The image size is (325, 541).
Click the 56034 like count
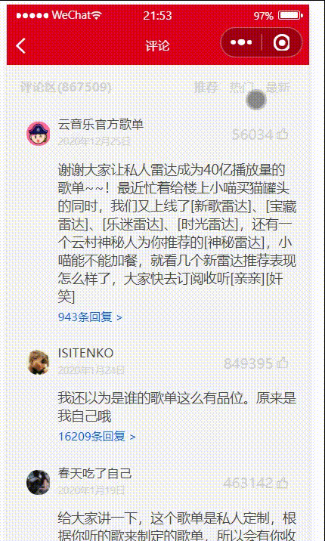[x=252, y=134]
